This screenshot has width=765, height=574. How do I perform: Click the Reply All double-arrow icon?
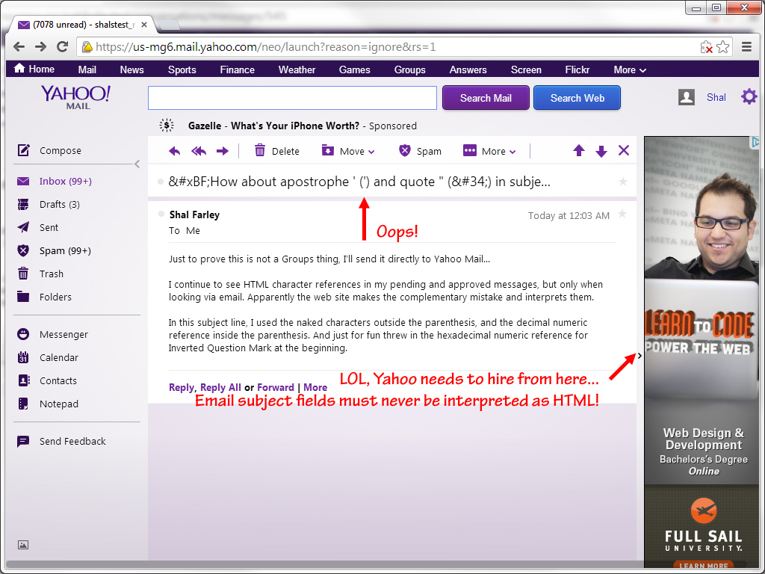199,151
